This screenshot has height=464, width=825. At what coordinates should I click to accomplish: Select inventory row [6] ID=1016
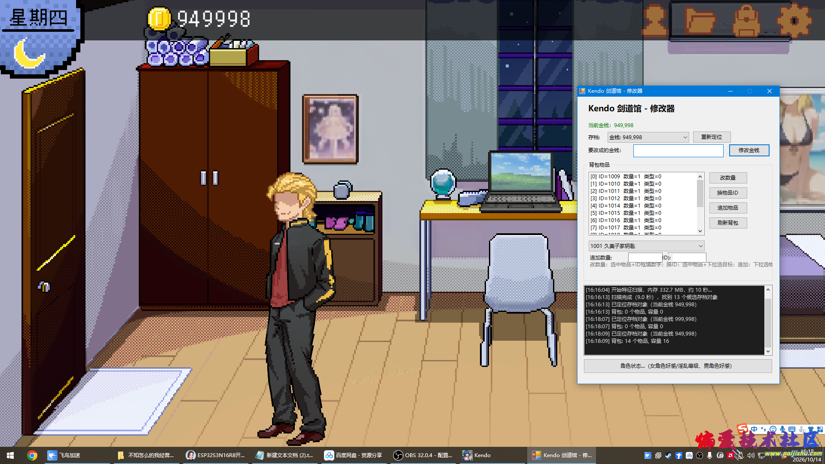643,220
